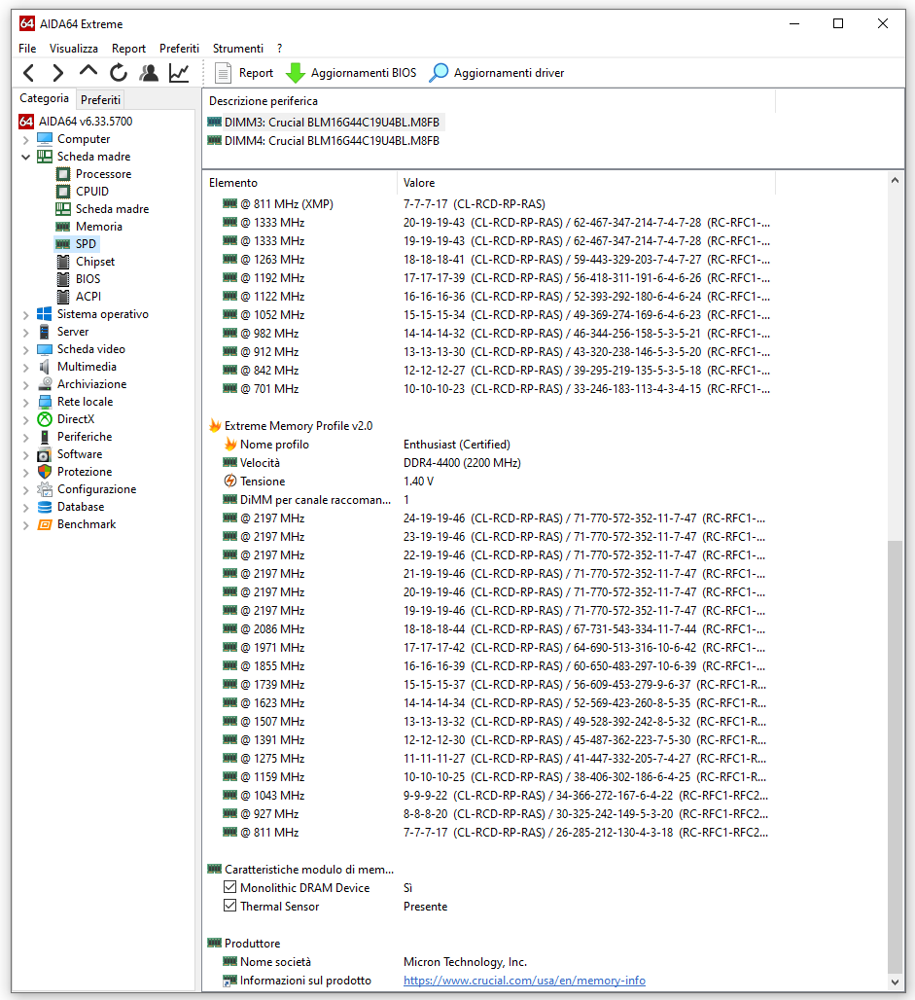Click the green BIOS update arrow icon
Screen dimensions: 915x1000
point(296,73)
